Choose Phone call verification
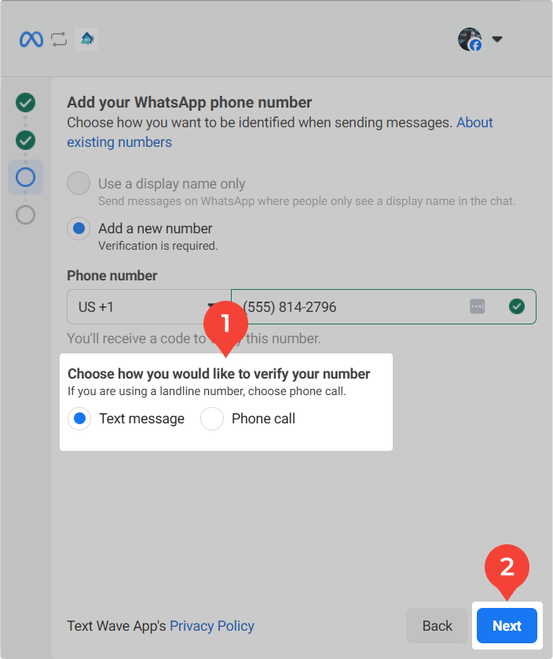This screenshot has width=553, height=659. point(212,419)
